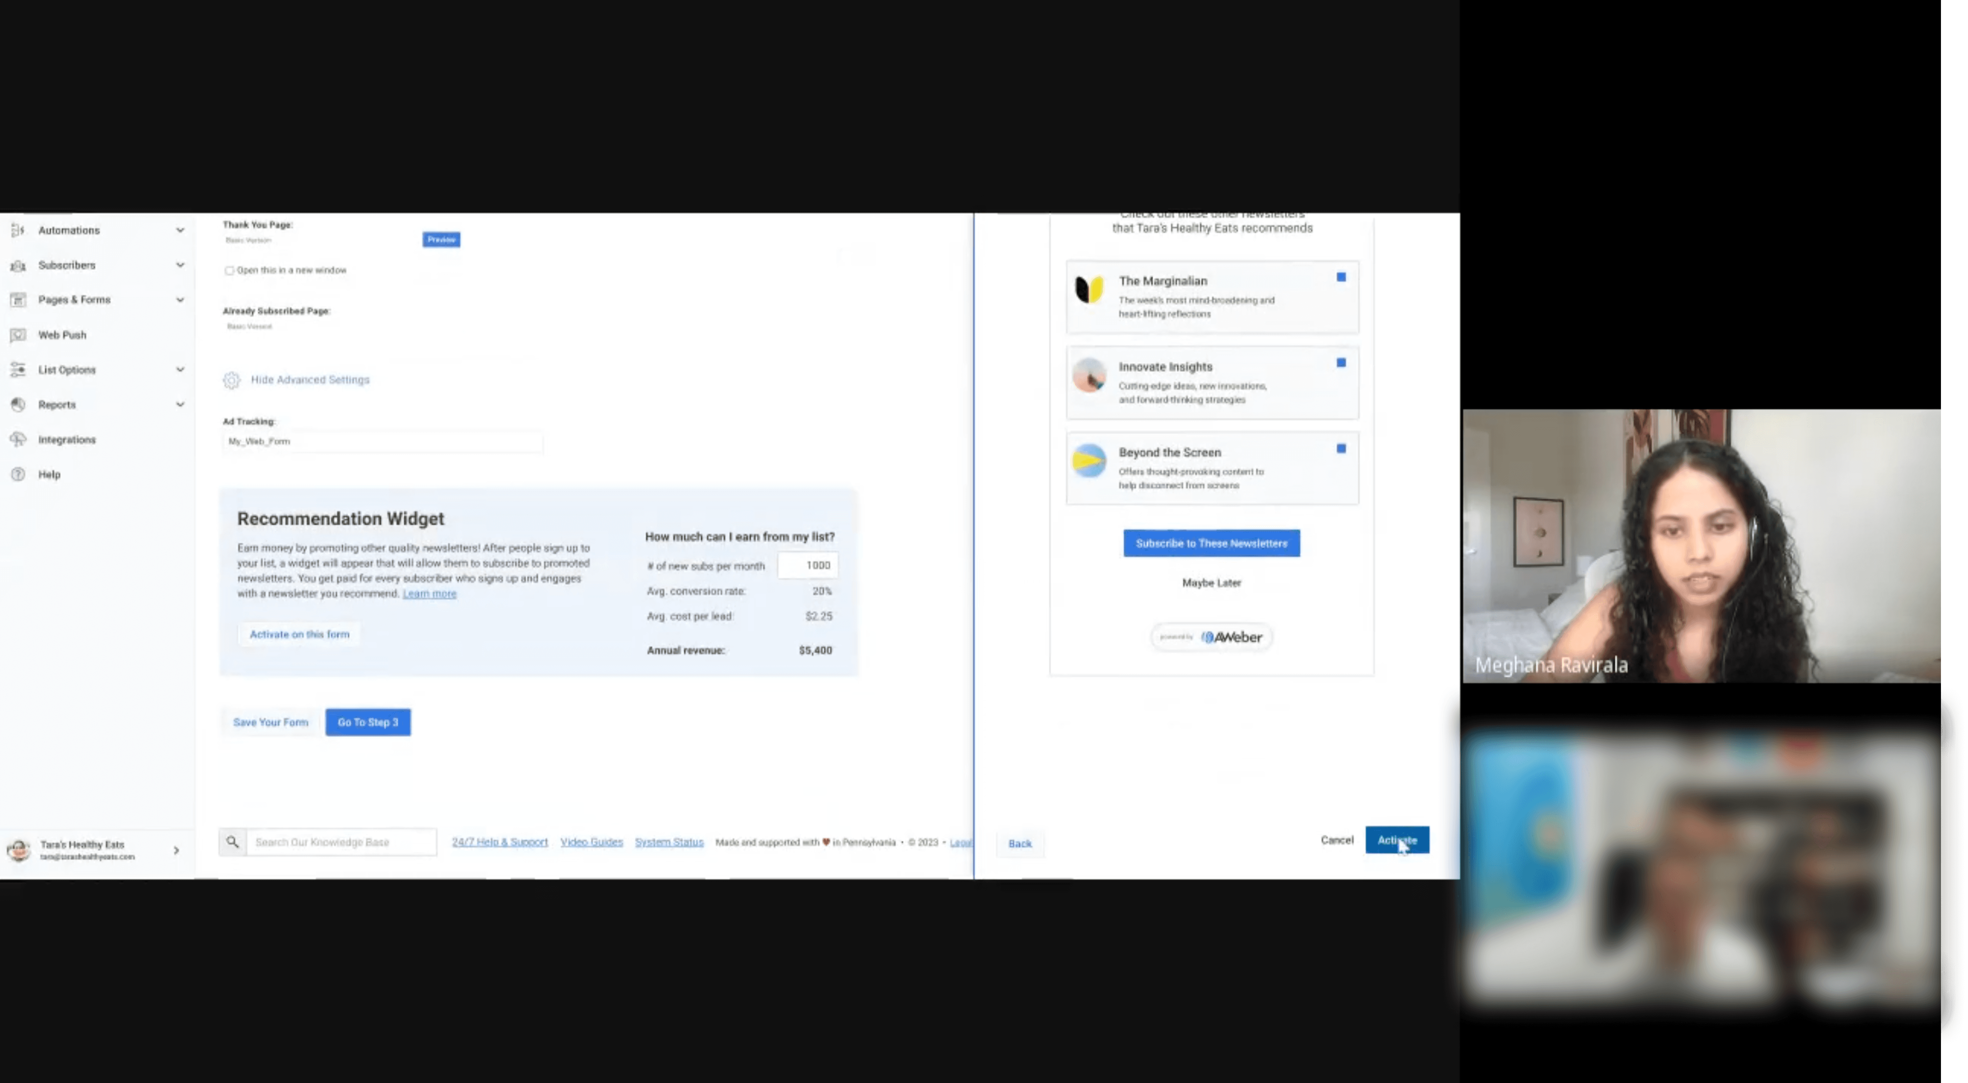Screen dimensions: 1968x1083
Task: Click the powered by AWeber badge
Action: click(1211, 637)
